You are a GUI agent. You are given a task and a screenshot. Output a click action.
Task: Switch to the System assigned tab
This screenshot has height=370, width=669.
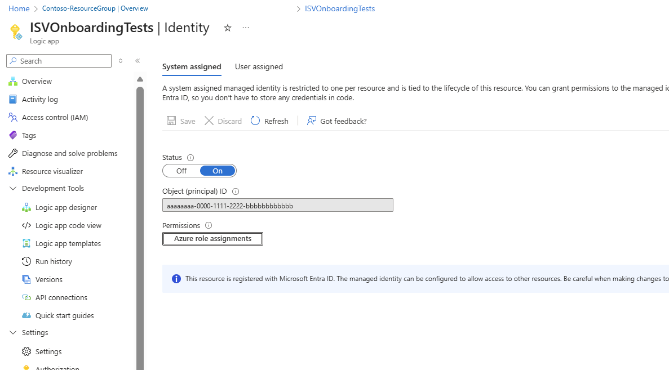coord(192,66)
